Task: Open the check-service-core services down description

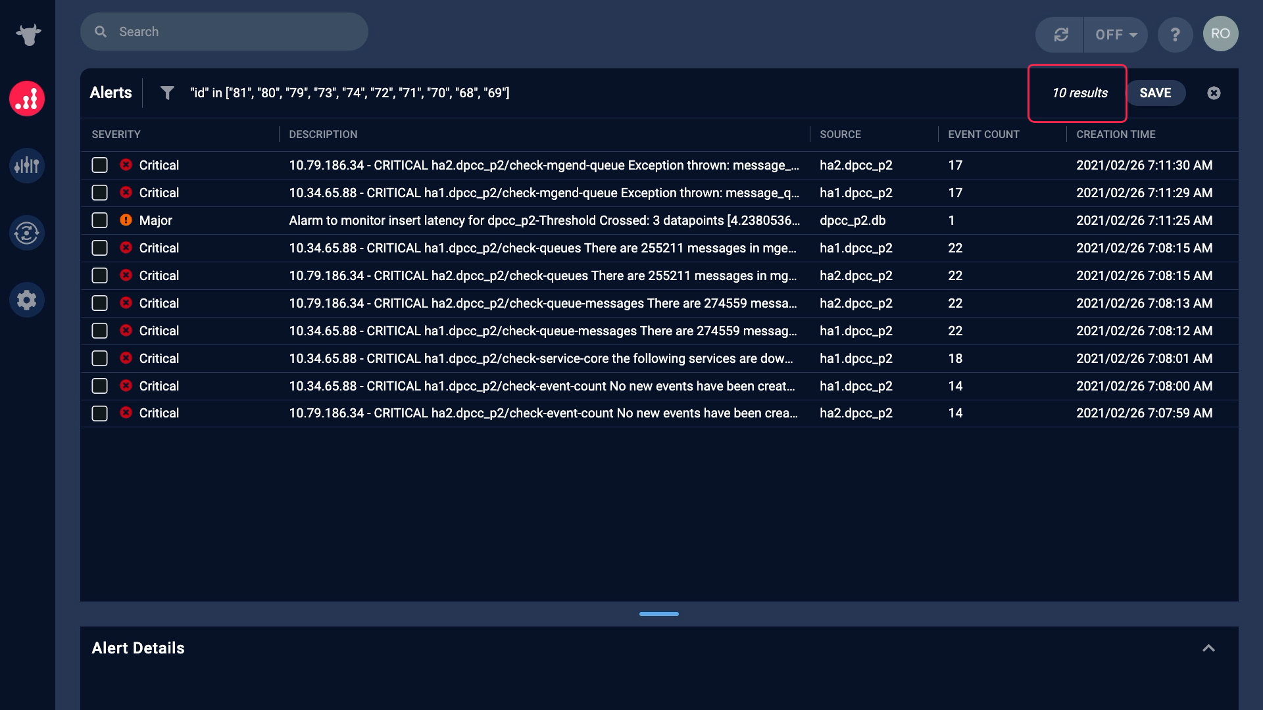Action: (x=541, y=358)
